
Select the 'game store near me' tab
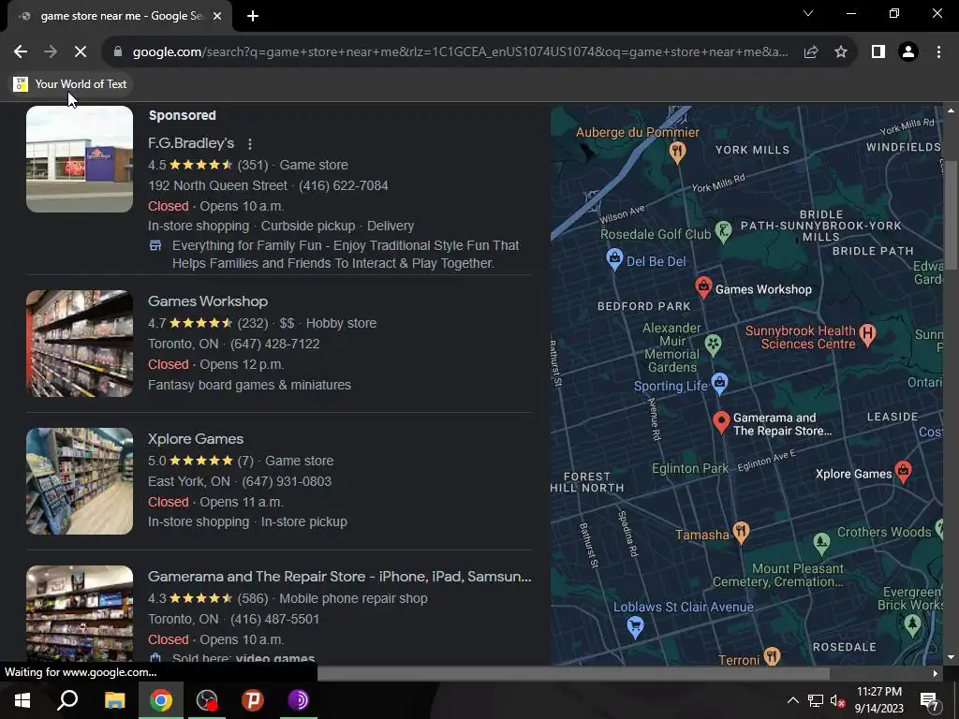pyautogui.click(x=120, y=16)
